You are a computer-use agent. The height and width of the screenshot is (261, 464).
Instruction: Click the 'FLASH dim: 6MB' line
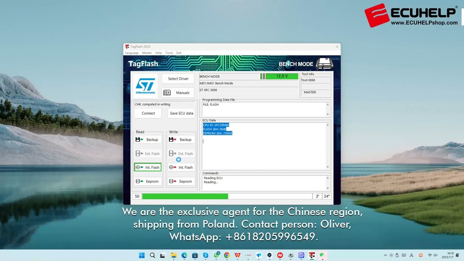click(x=215, y=129)
